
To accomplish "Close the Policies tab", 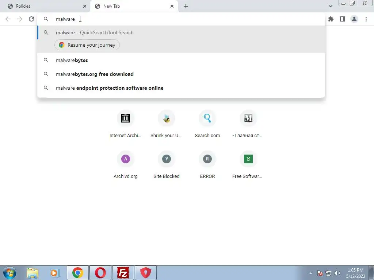I will pos(85,6).
